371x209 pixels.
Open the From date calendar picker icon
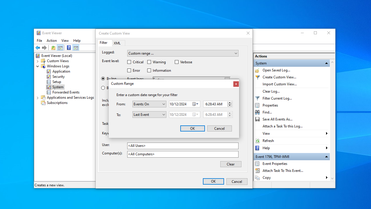194,104
